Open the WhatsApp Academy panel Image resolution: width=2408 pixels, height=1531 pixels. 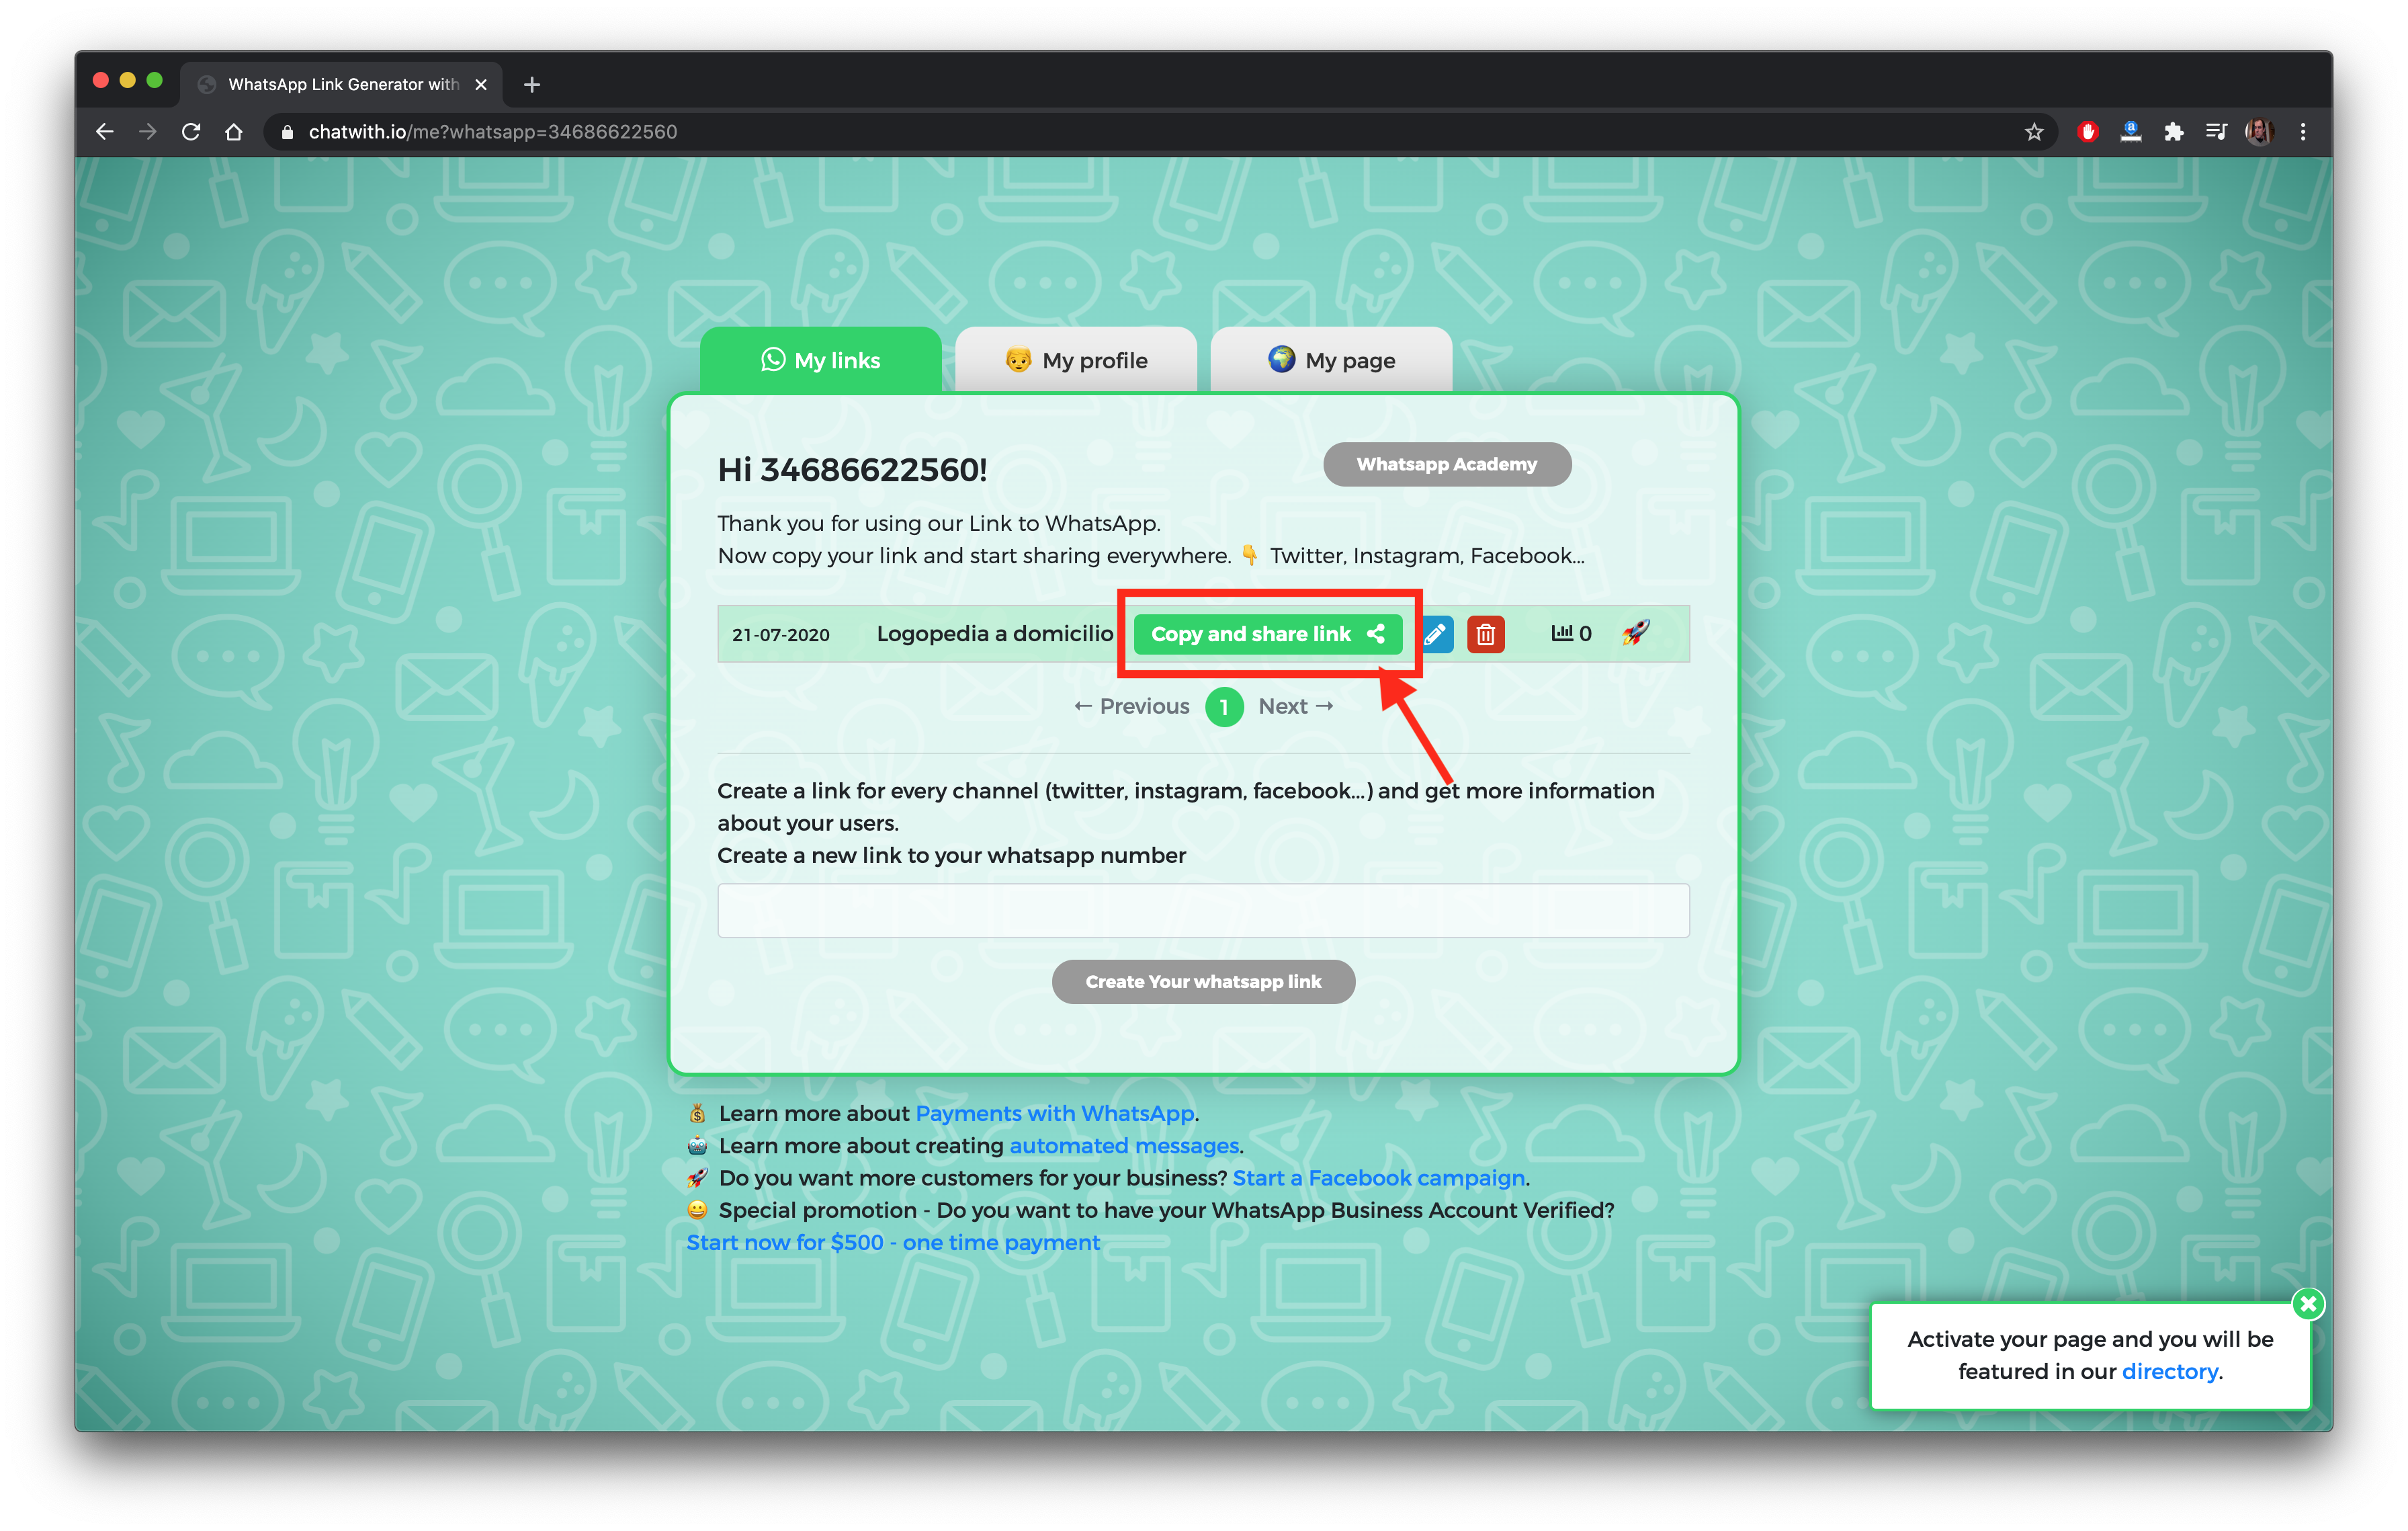pyautogui.click(x=1443, y=464)
